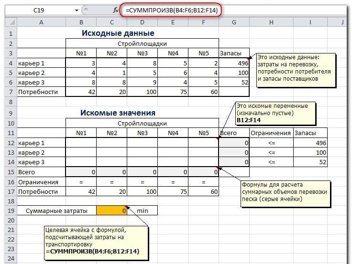
Task: Click empty variable cell D13
Action: [143, 152]
